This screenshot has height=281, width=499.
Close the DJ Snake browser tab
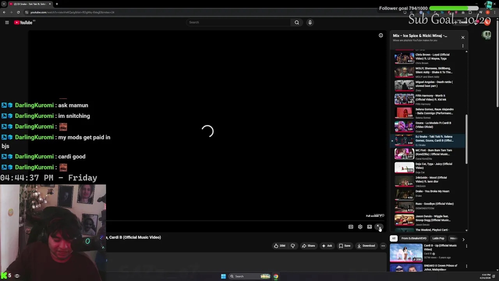tap(50, 4)
